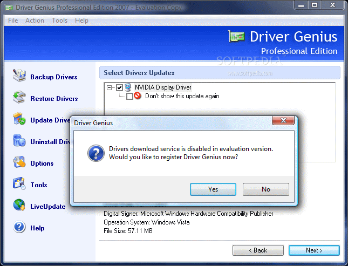Uncheck the NVIDIA Display Driver checkbox

pyautogui.click(x=119, y=87)
